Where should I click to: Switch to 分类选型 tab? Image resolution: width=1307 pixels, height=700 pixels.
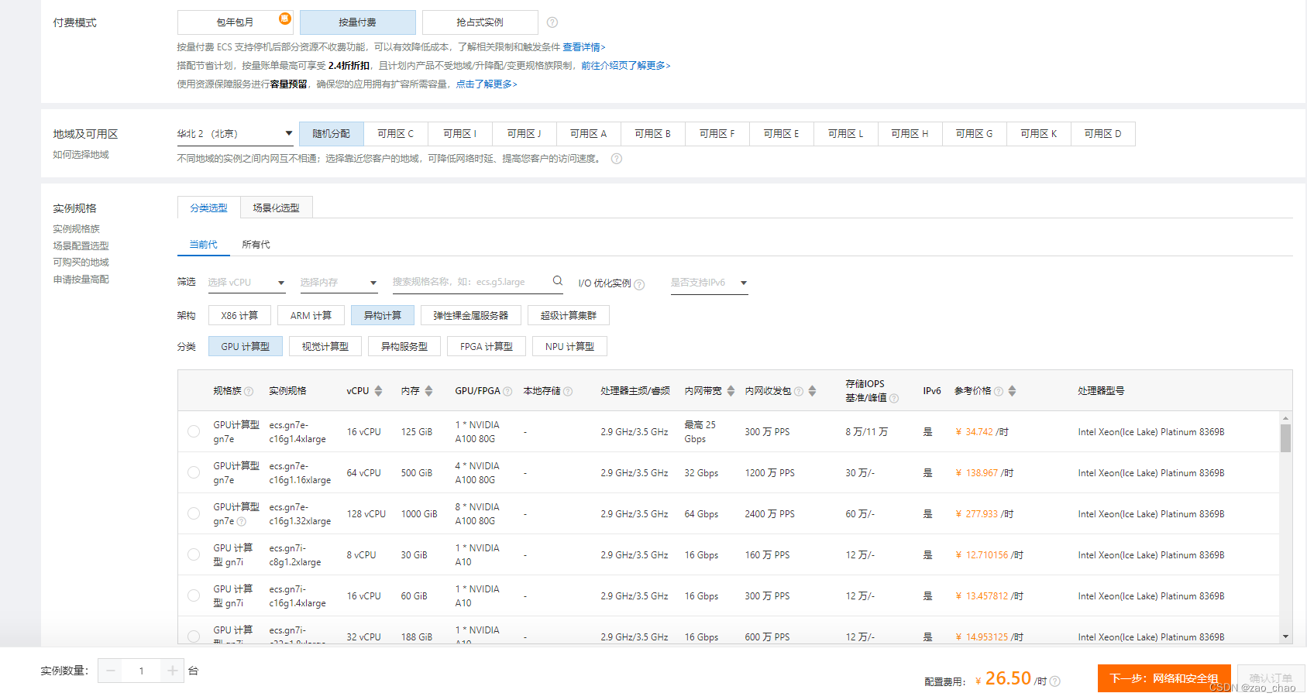[x=209, y=208]
